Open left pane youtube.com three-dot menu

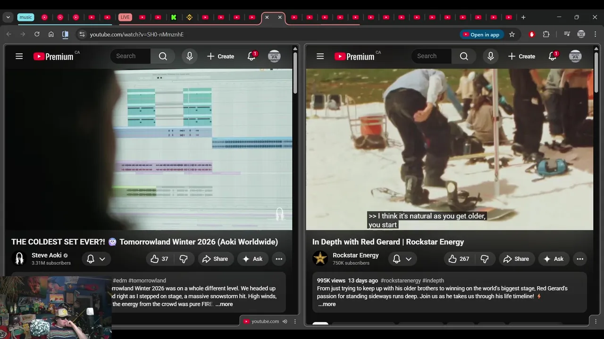tap(295, 322)
